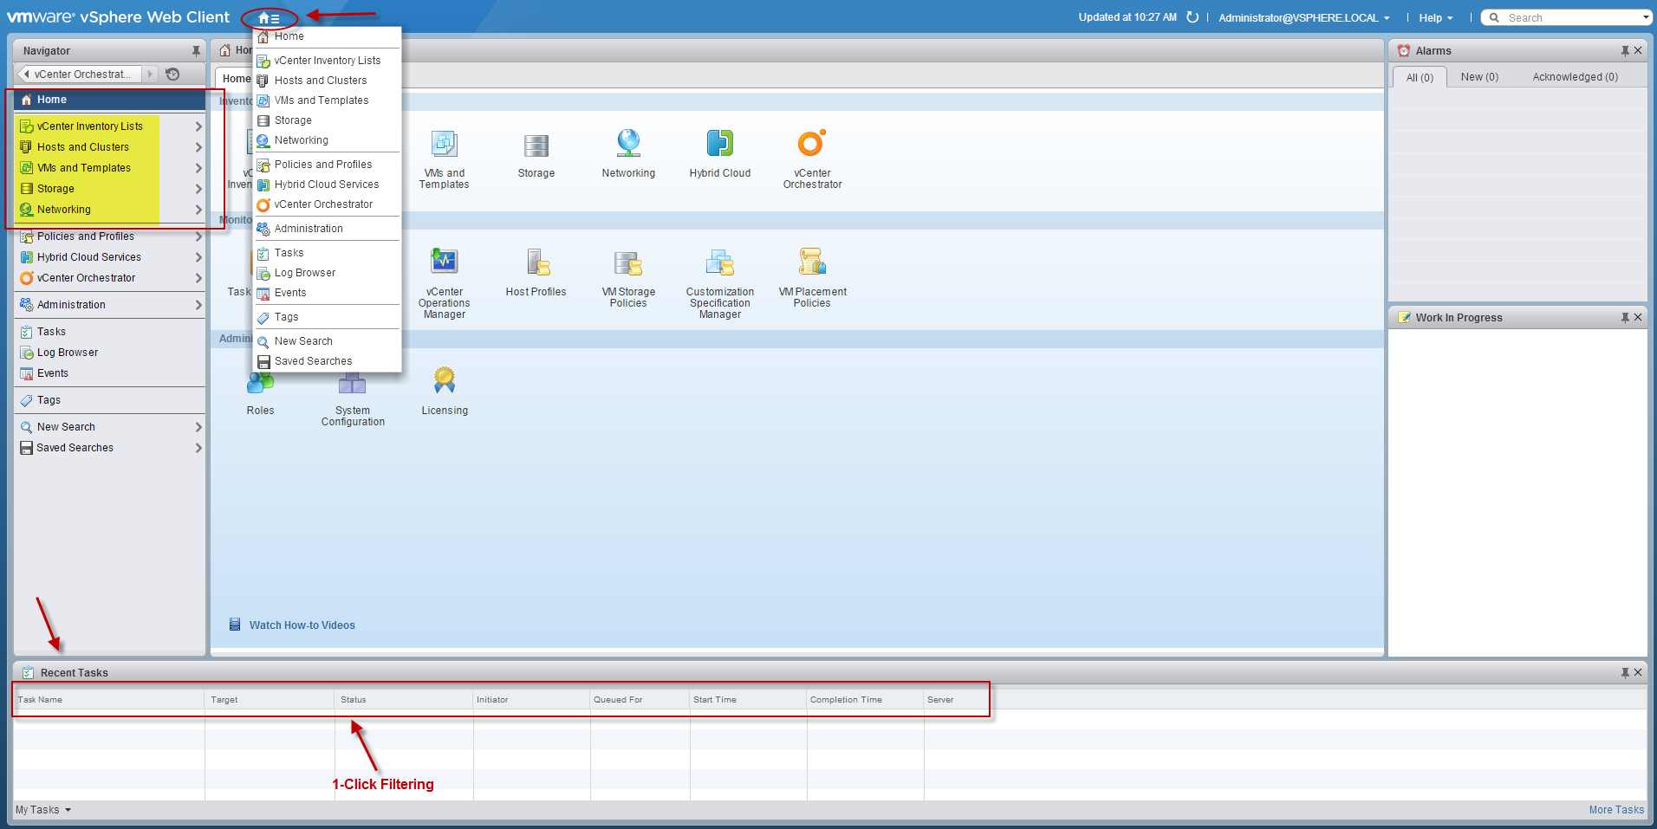1657x829 pixels.
Task: Click the refresh icon beside update time
Action: click(1192, 17)
